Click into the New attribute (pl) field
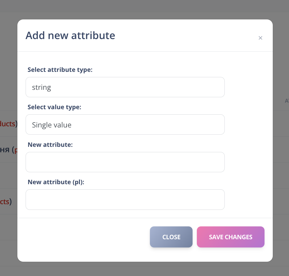 click(x=125, y=200)
